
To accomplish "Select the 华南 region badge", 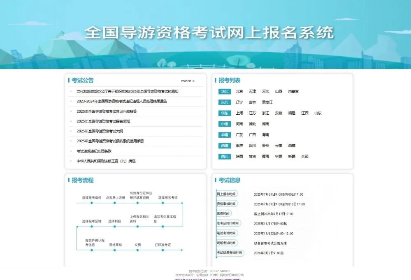I will coord(224,135).
